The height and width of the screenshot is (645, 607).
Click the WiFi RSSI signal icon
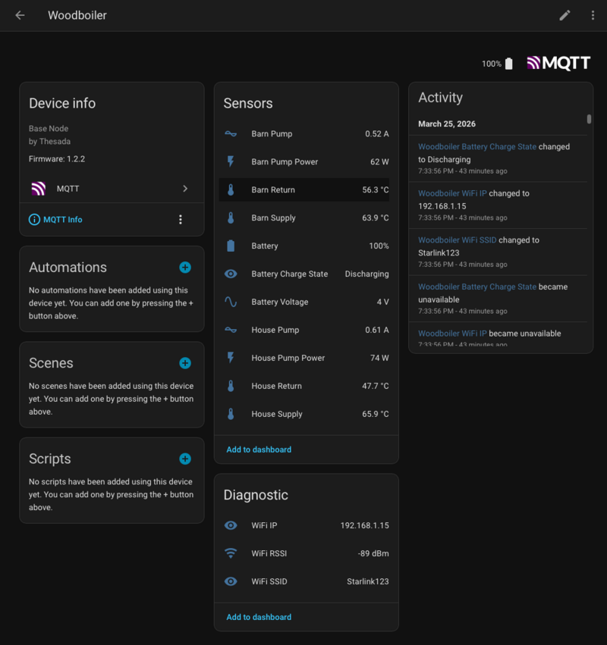pos(231,553)
